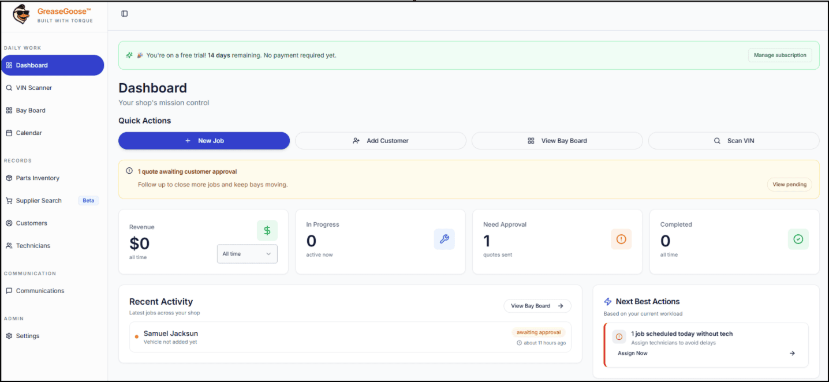This screenshot has height=382, width=829.
Task: Toggle the sidebar collapse control
Action: tap(124, 13)
